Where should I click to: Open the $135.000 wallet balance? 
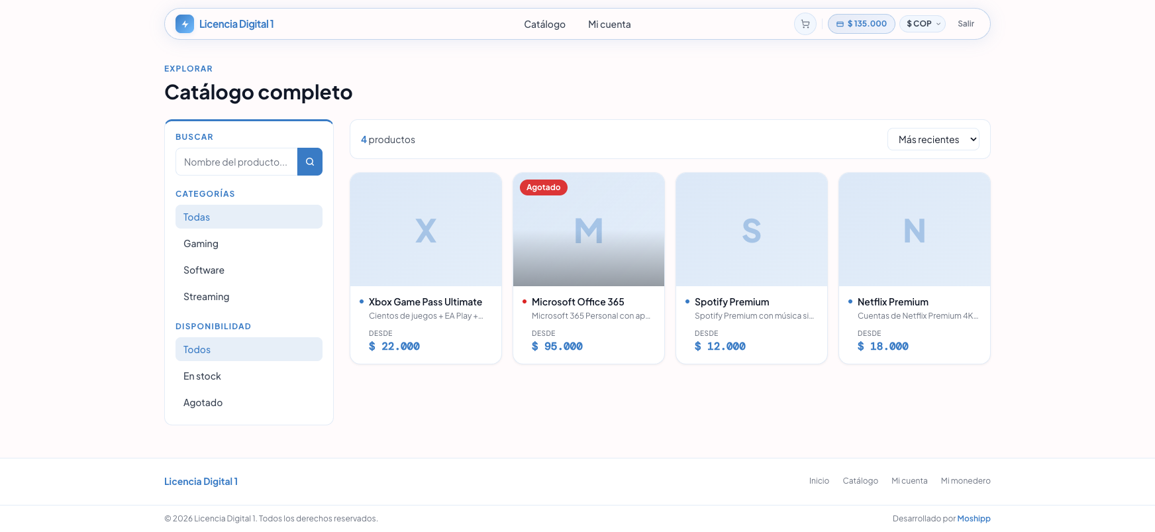[x=862, y=24]
